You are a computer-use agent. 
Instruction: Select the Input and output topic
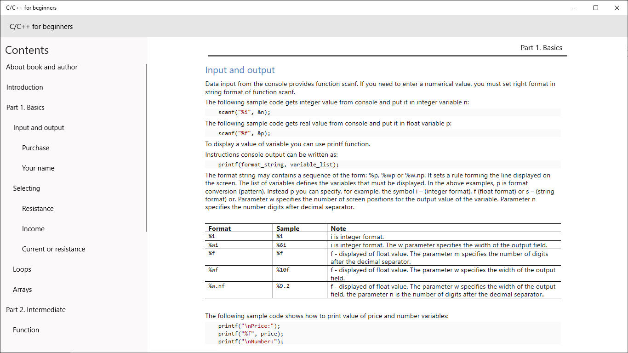point(39,127)
